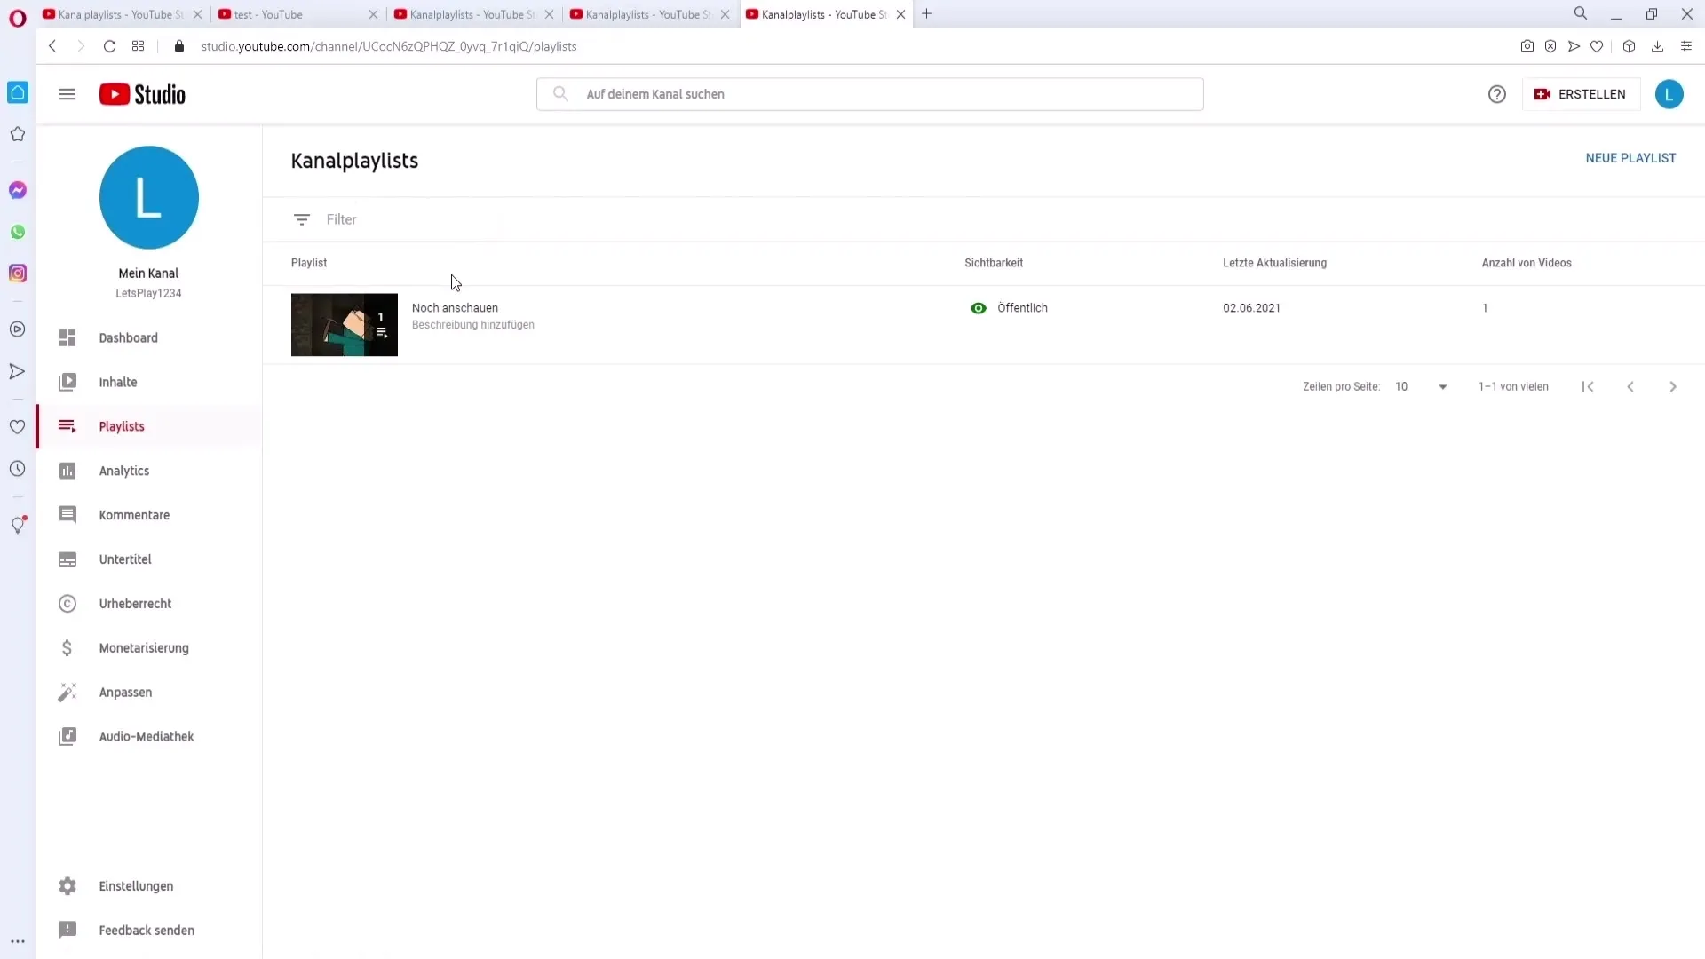
Task: Select Playlists tab in sidebar
Action: [x=122, y=425]
